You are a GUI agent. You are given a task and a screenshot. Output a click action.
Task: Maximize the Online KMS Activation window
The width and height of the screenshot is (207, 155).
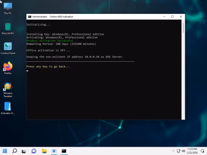(x=172, y=17)
